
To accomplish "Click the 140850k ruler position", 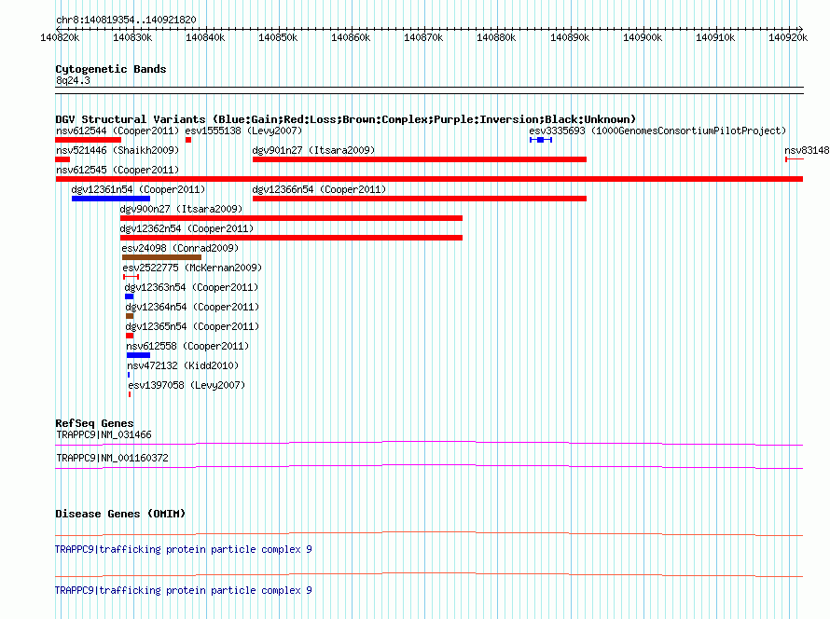I will 278,37.
